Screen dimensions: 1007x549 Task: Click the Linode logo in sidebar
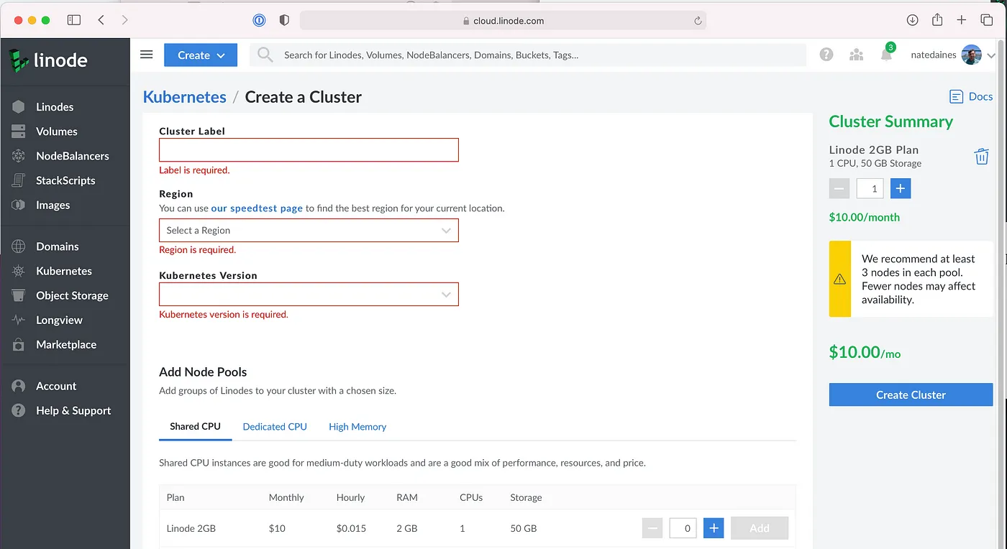click(49, 61)
